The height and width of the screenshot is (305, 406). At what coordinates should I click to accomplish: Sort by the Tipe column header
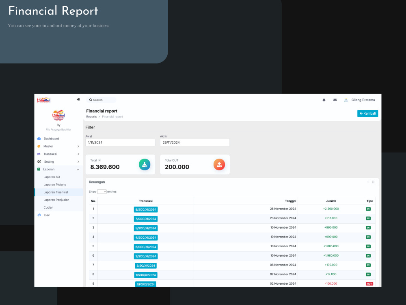tap(369, 201)
